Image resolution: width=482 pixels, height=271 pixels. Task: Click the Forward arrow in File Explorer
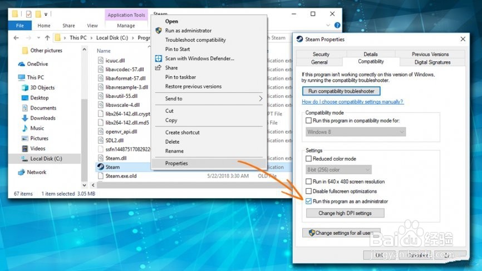click(28, 38)
